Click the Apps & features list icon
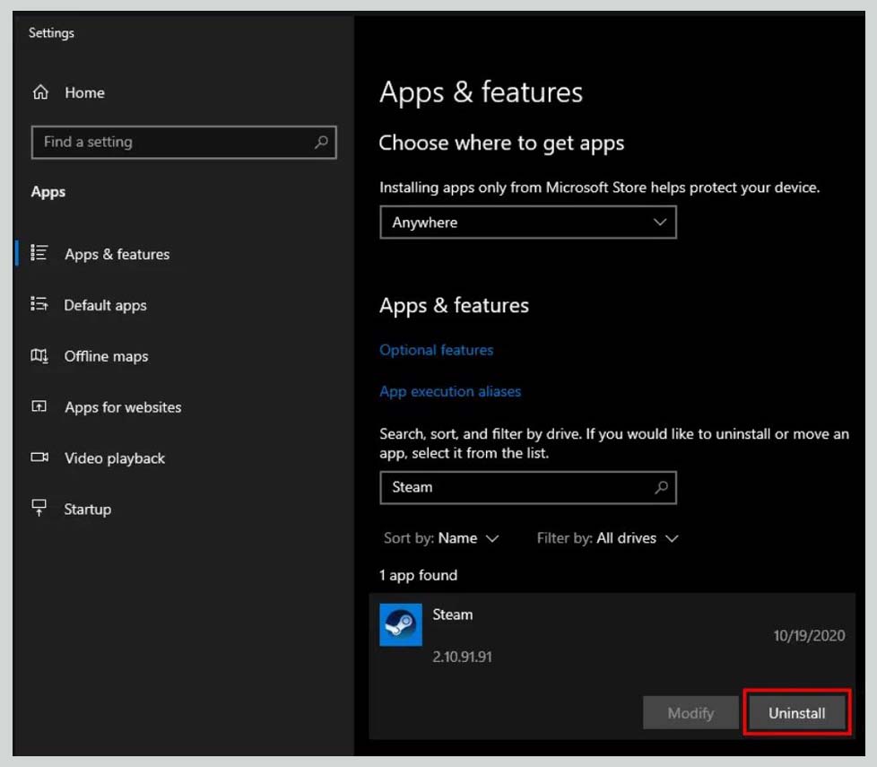 (39, 254)
